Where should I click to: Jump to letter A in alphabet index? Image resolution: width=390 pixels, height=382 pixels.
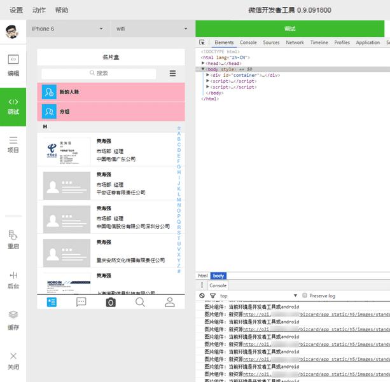coord(179,133)
